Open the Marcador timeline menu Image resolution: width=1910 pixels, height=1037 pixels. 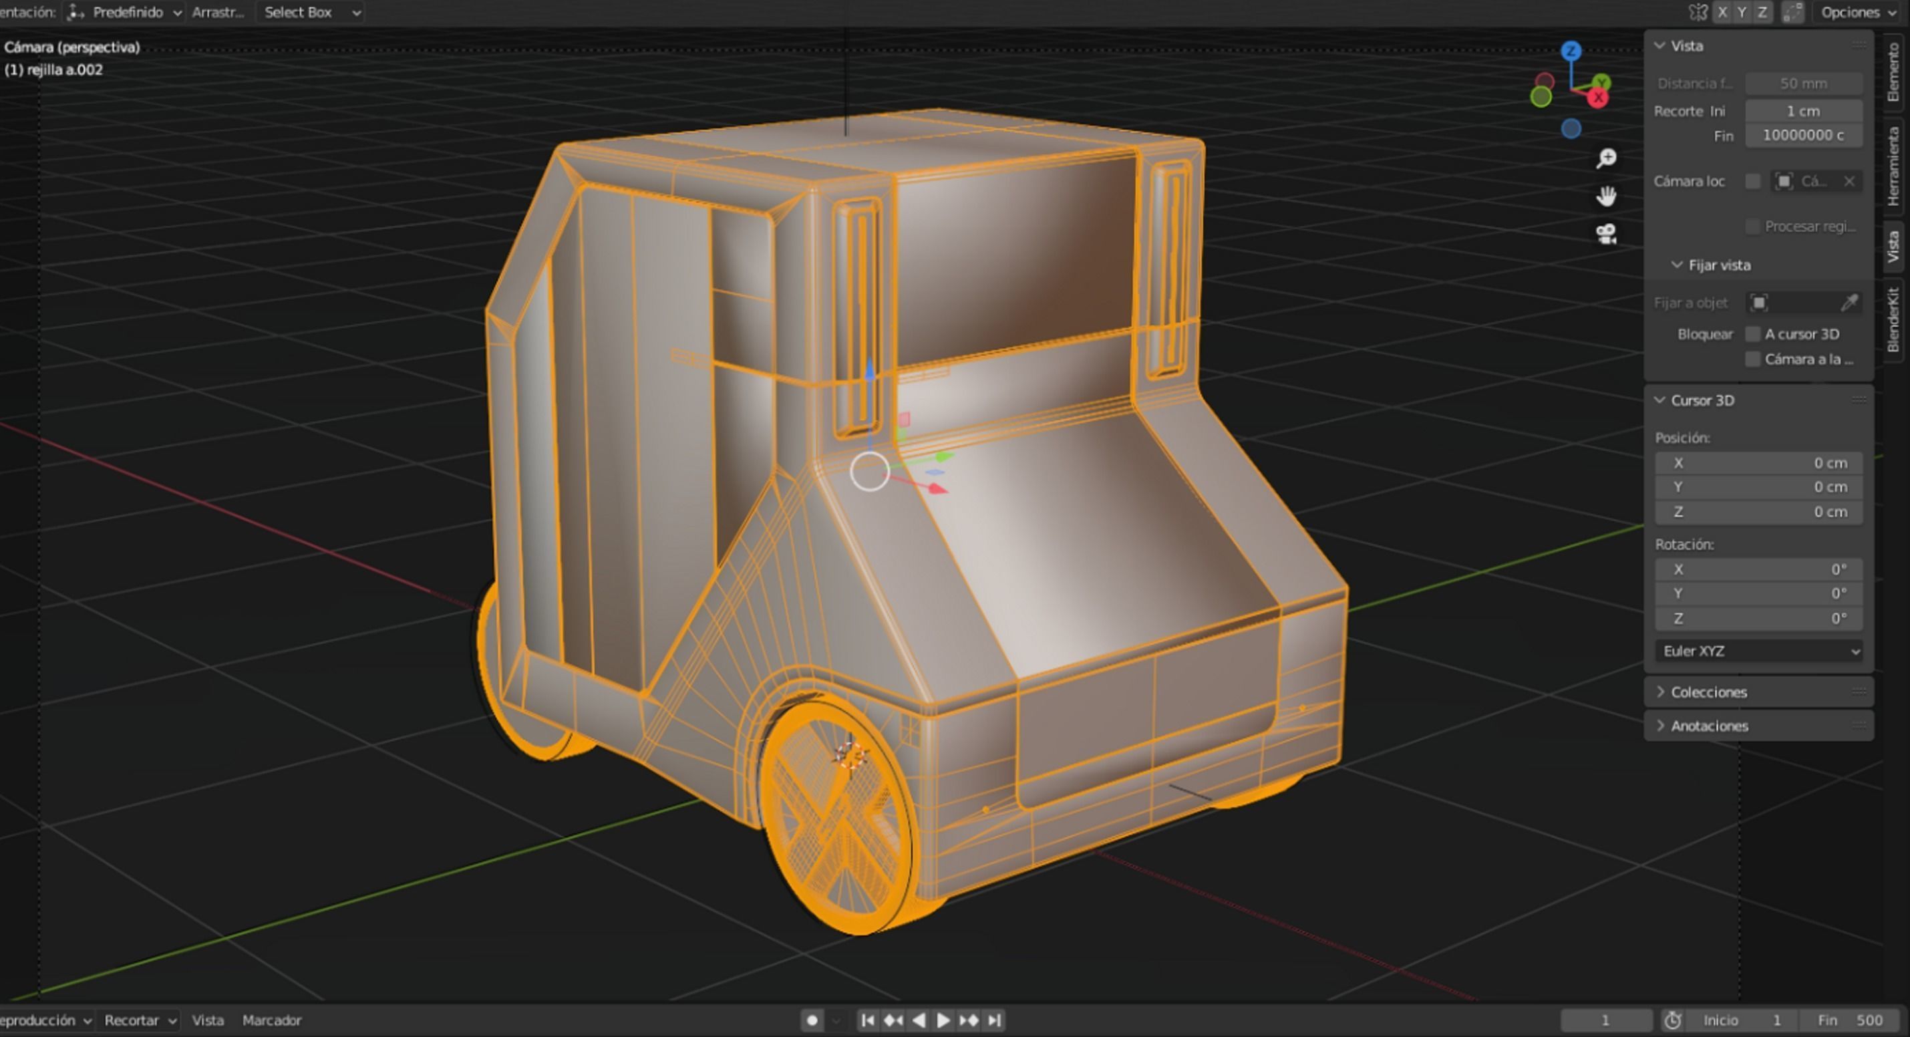tap(271, 1021)
